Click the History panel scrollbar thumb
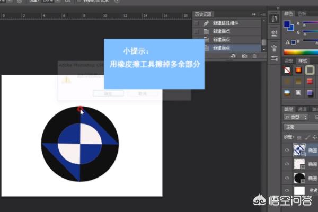The image size is (318, 212). [263, 42]
